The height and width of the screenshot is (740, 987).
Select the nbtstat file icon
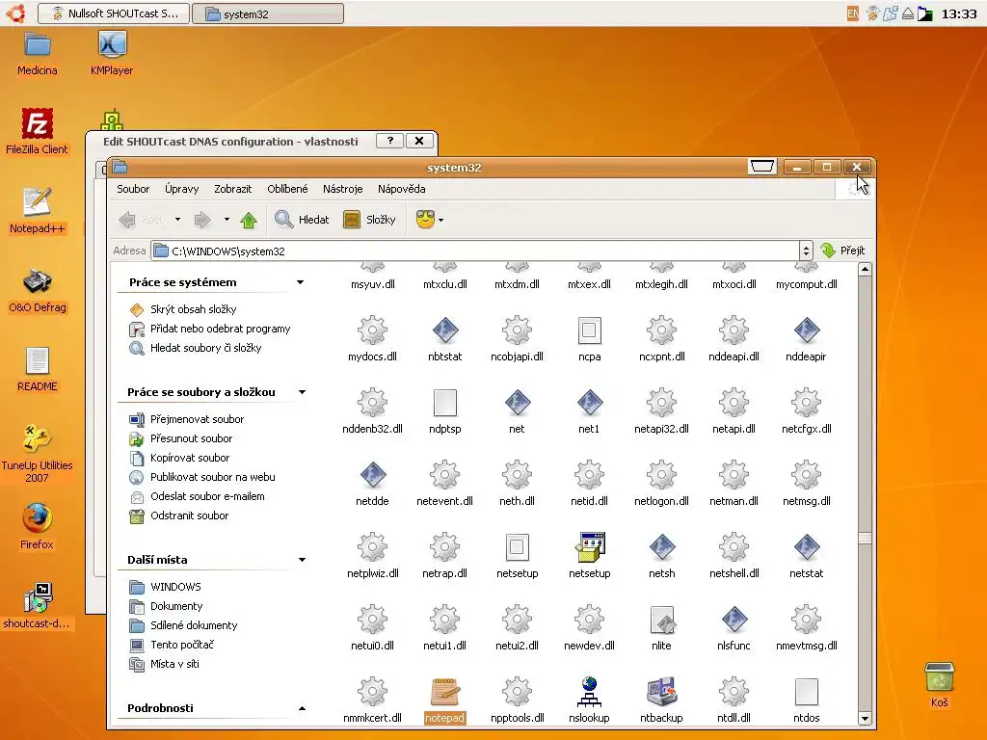[x=445, y=330]
